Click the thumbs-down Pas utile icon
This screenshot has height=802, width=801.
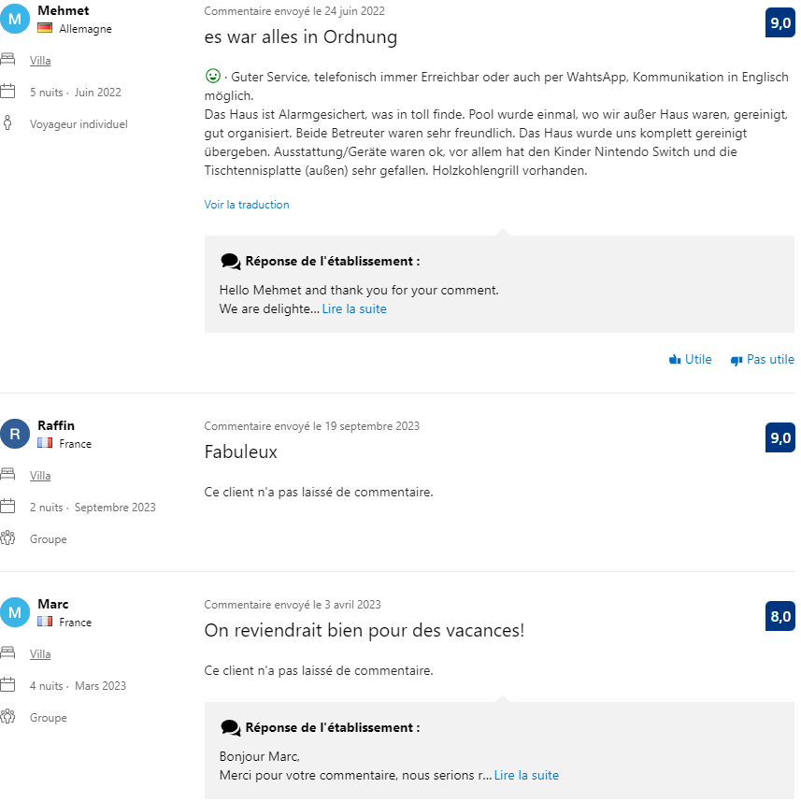point(737,360)
